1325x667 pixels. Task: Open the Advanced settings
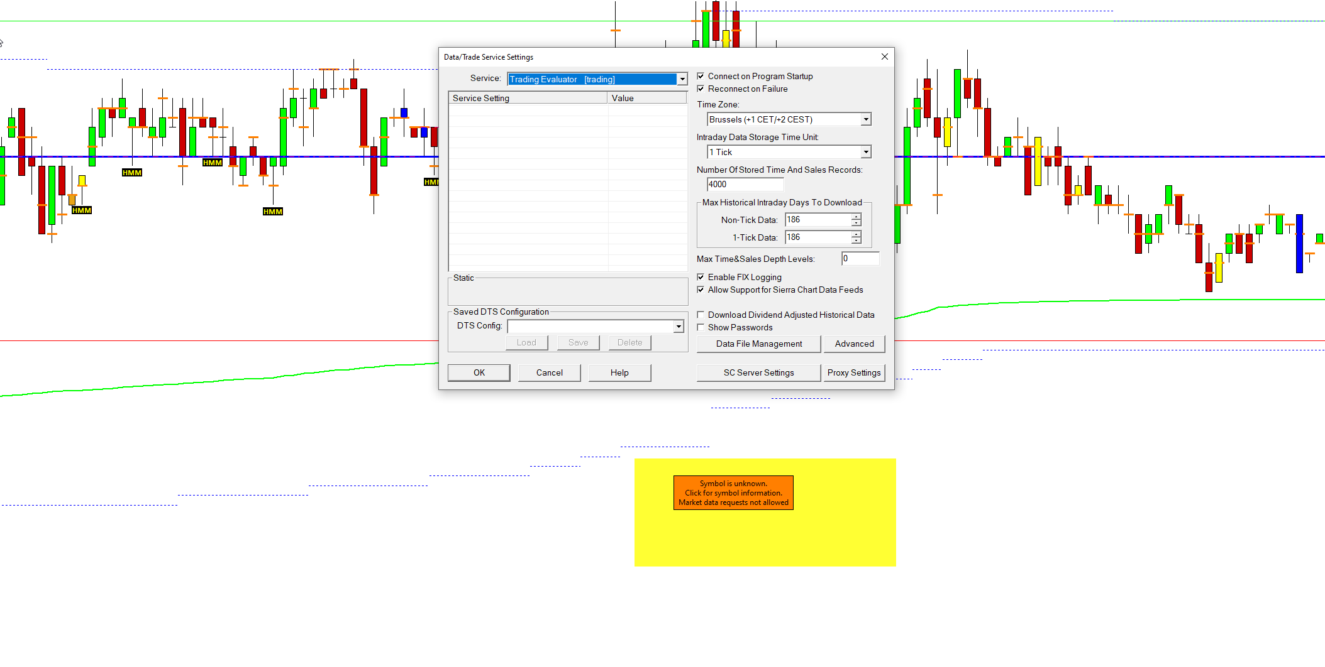pos(854,344)
